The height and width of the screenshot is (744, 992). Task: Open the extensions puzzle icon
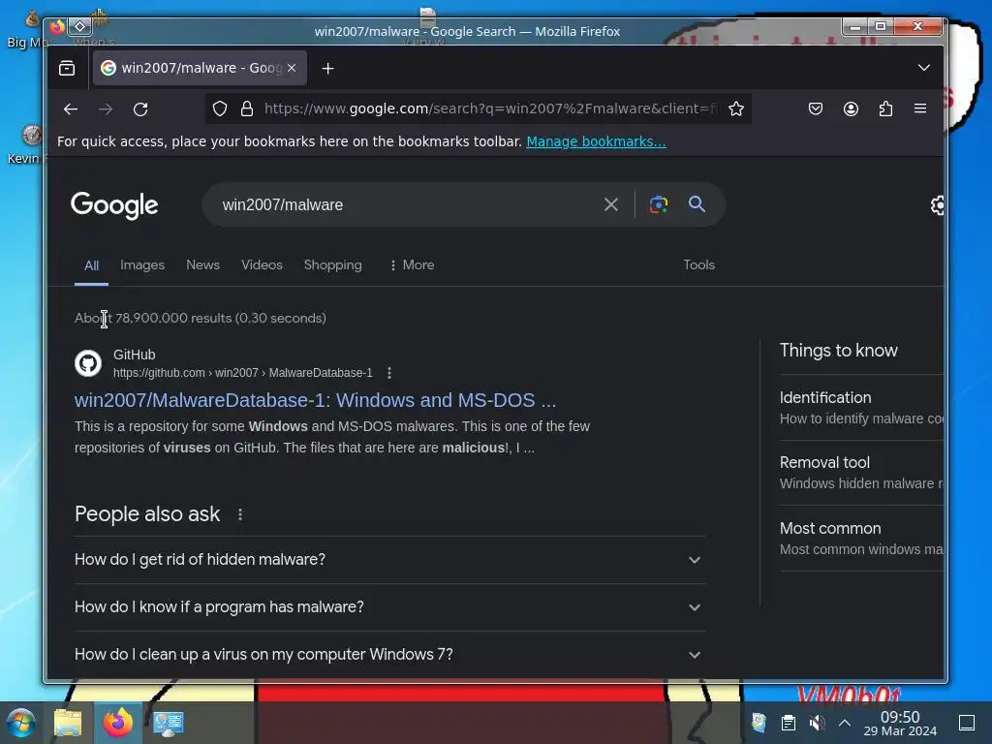coord(885,108)
